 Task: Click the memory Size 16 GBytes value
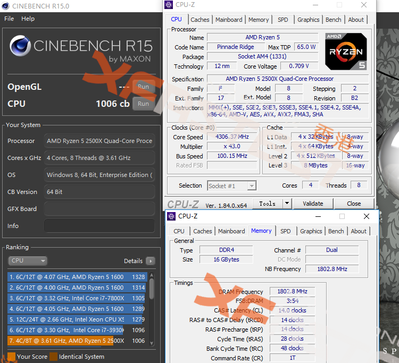click(x=226, y=259)
